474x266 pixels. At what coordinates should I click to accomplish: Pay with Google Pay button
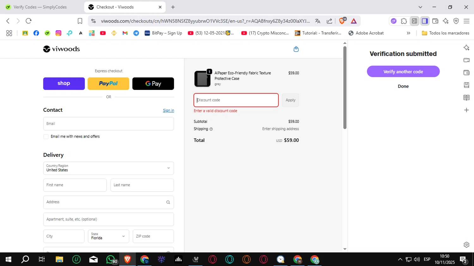click(153, 84)
